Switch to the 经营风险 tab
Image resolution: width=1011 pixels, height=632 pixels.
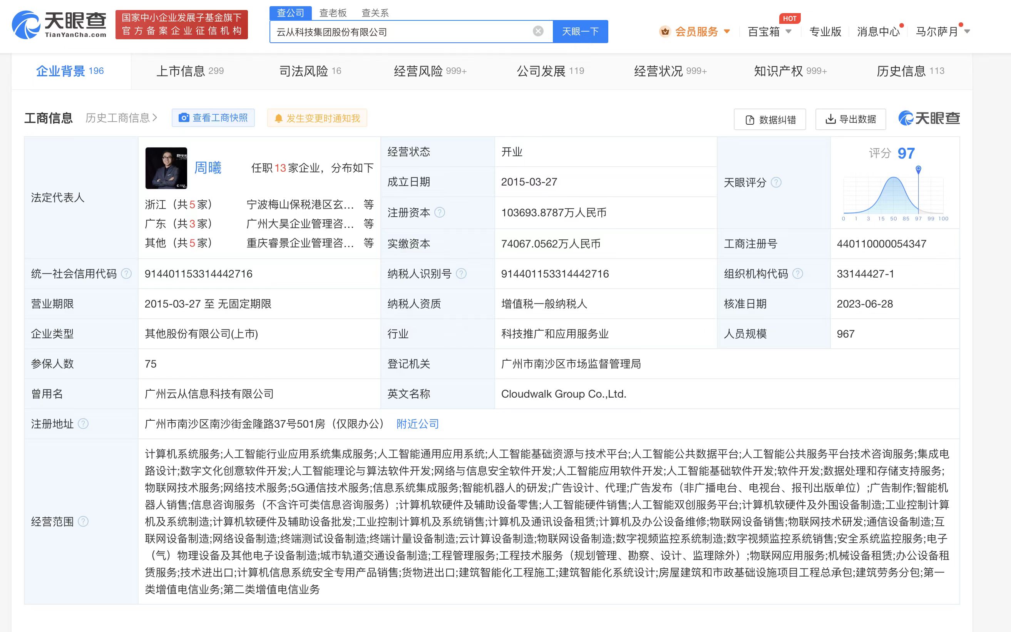[x=430, y=71]
